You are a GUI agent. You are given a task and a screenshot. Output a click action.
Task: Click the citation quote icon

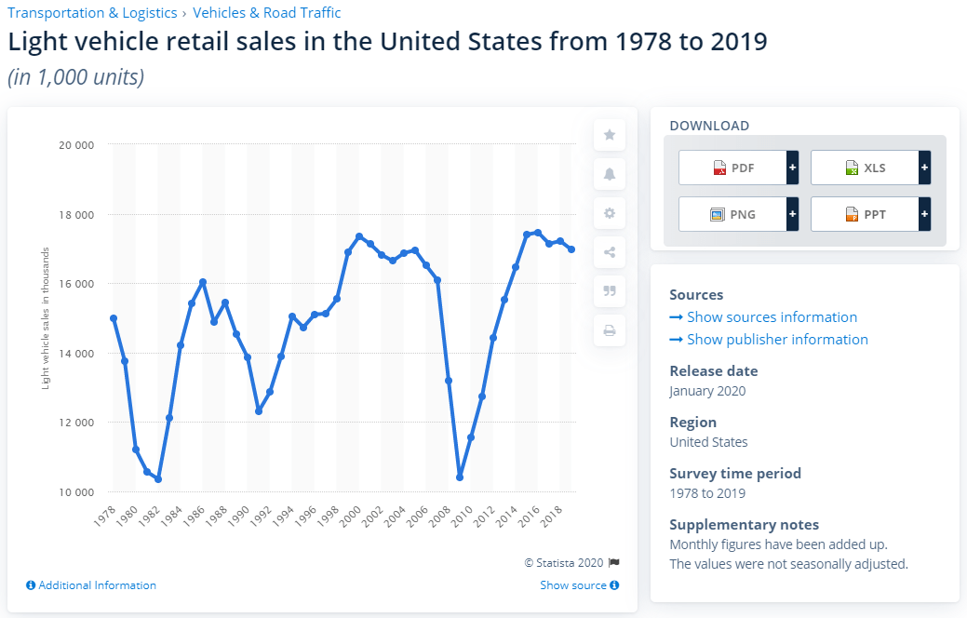610,290
